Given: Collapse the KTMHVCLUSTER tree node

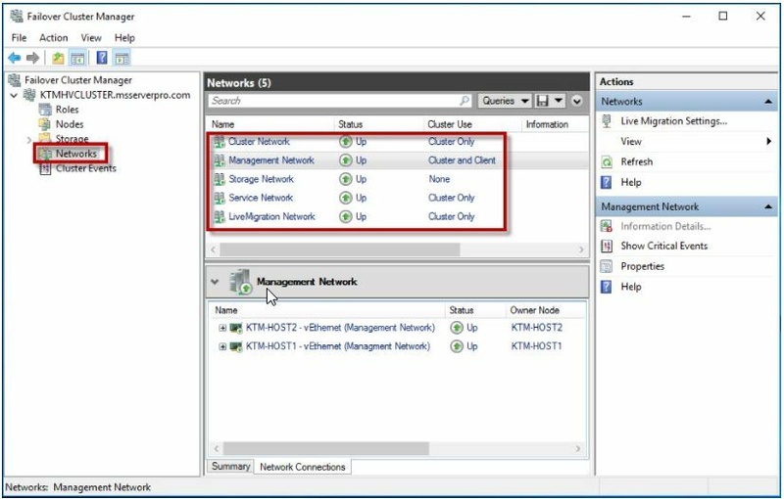Looking at the screenshot, I should click(x=14, y=95).
